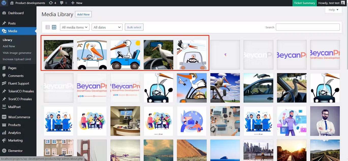Click the Marketing megaphone icon
Screen dimensions: 348x161
pos(4,140)
